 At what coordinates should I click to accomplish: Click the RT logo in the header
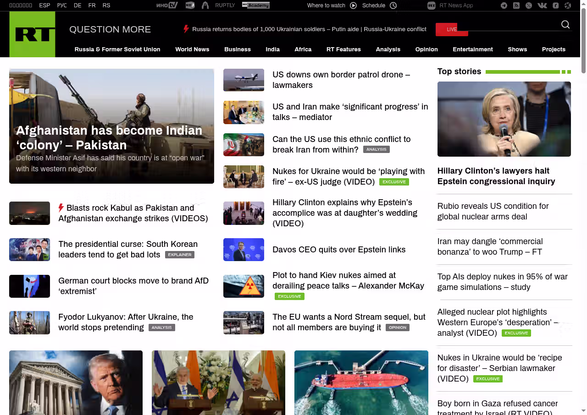(x=32, y=34)
